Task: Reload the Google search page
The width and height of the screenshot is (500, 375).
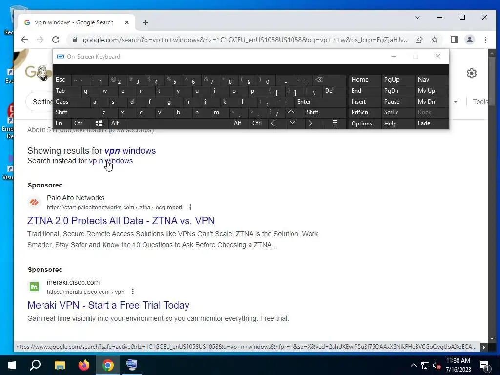Action: coord(56,40)
